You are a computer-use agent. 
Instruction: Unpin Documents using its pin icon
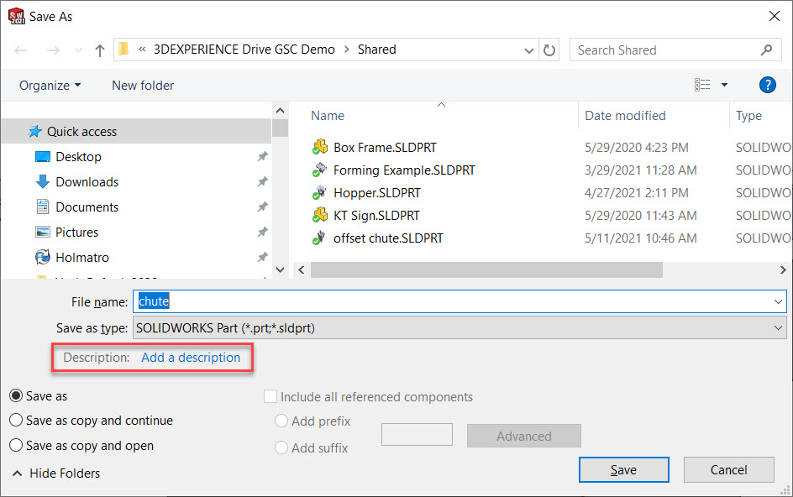pos(262,207)
